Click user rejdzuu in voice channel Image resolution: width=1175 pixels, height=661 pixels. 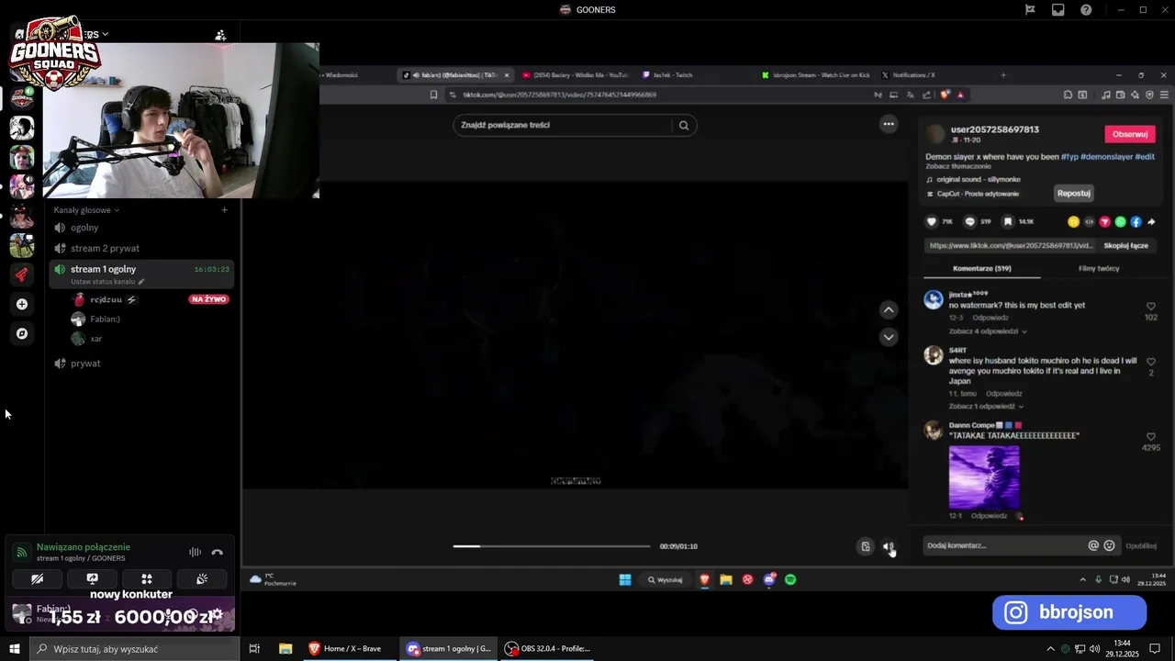pos(105,299)
